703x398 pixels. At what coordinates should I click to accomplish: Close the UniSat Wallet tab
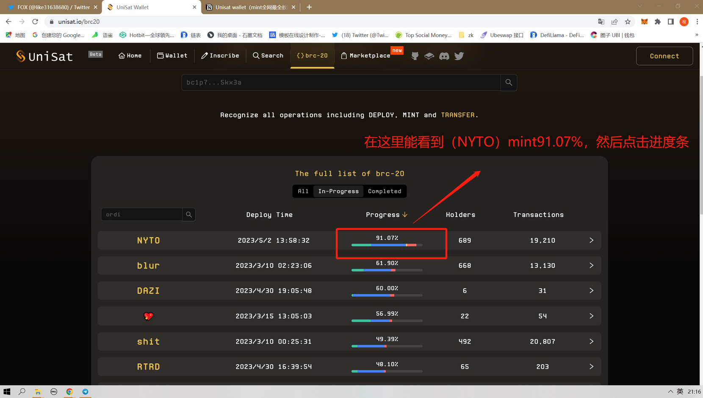(x=194, y=7)
